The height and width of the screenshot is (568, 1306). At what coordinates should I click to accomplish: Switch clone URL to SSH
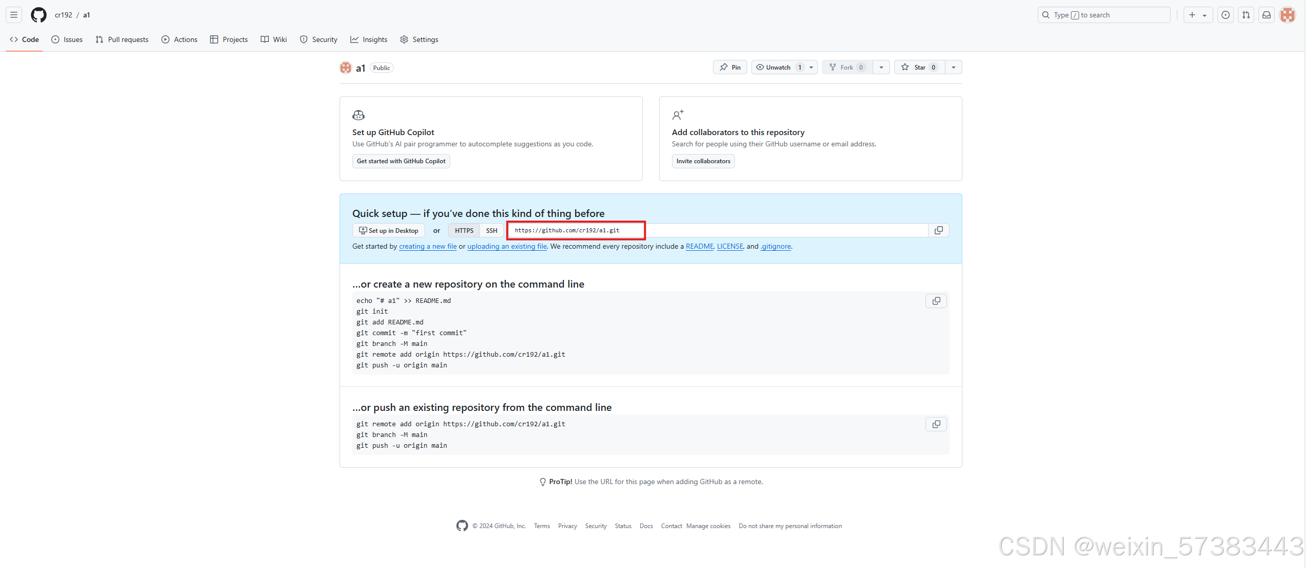pos(491,230)
